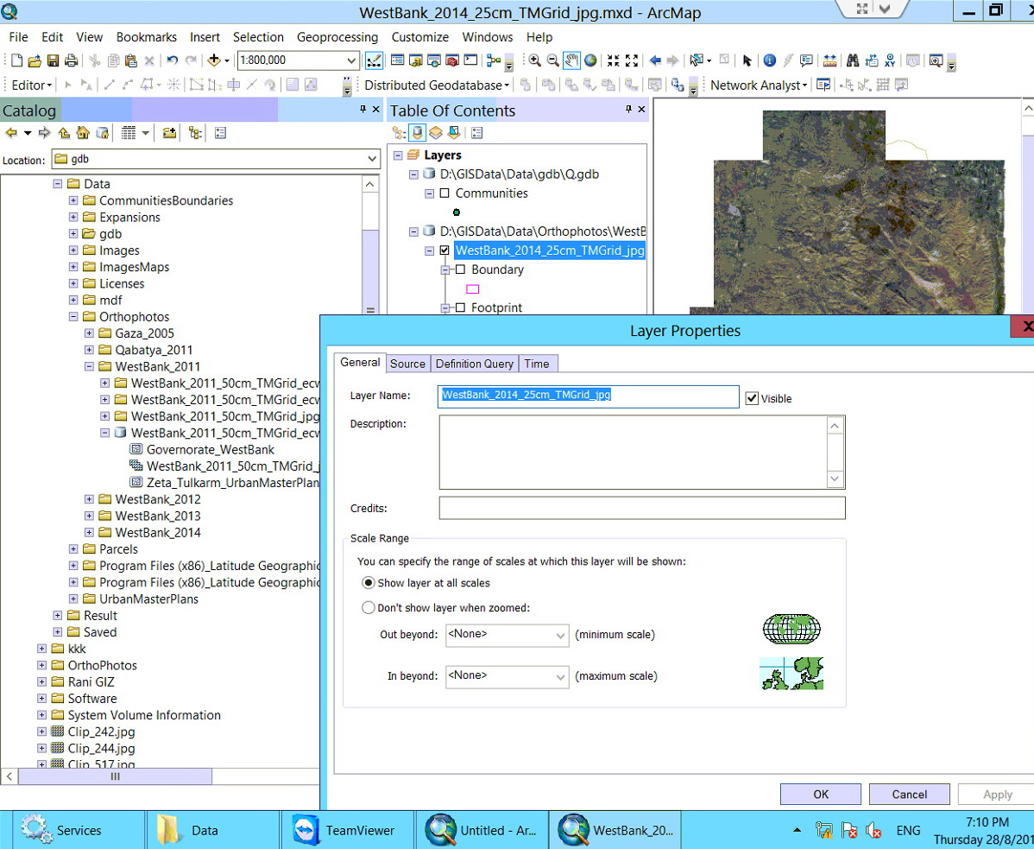
Task: Click the Layer Name input field
Action: click(x=589, y=396)
